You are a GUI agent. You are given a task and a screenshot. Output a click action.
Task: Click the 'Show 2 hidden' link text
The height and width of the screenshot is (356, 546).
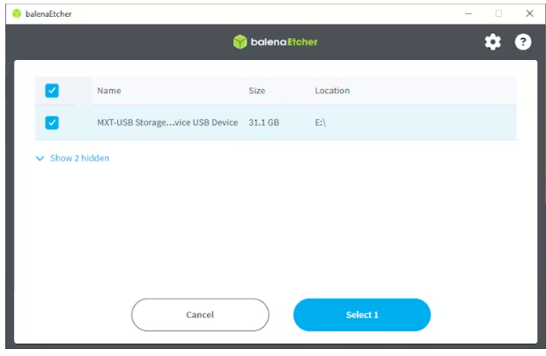coord(79,159)
